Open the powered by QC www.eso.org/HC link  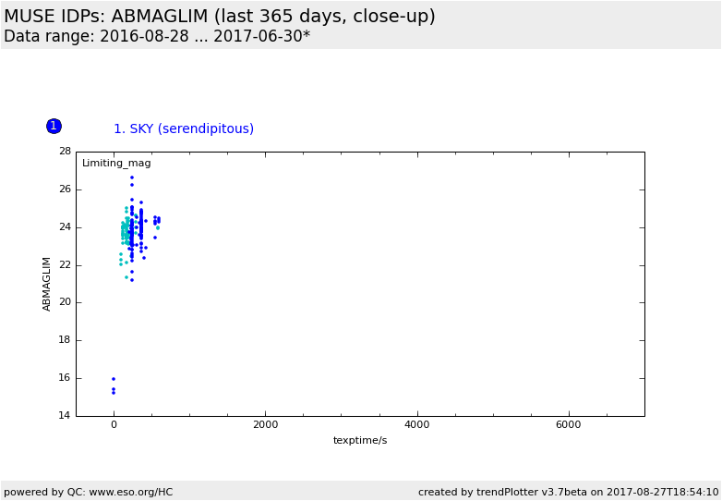point(89,492)
